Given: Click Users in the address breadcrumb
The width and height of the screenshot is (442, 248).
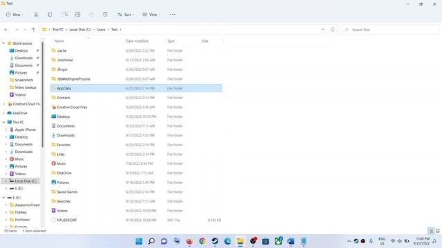Looking at the screenshot, I should click(101, 30).
